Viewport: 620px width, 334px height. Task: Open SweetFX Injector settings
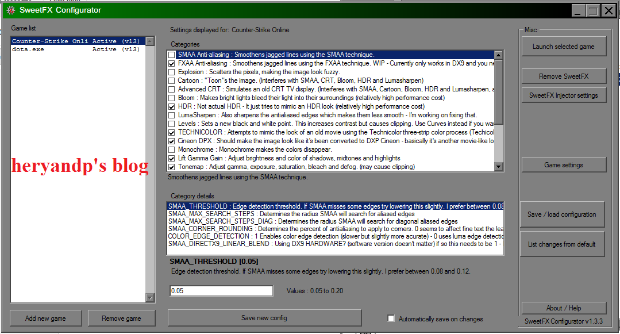(x=564, y=95)
